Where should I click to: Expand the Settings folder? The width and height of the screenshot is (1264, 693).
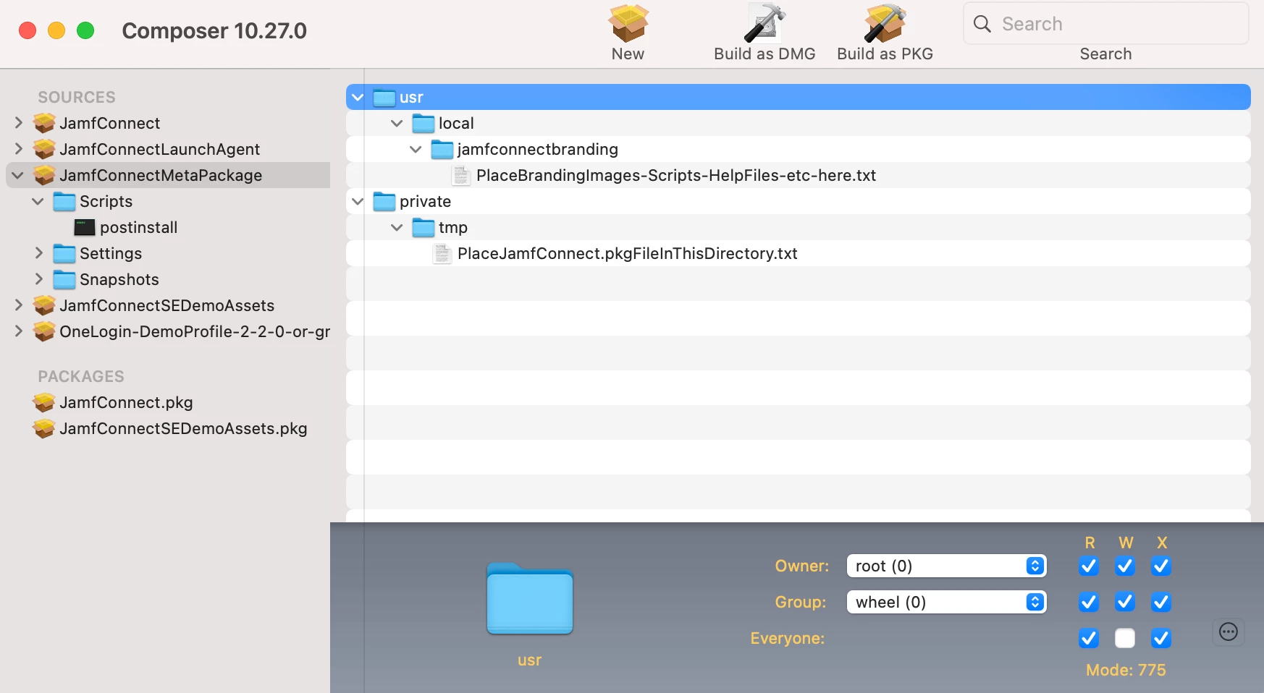[39, 253]
